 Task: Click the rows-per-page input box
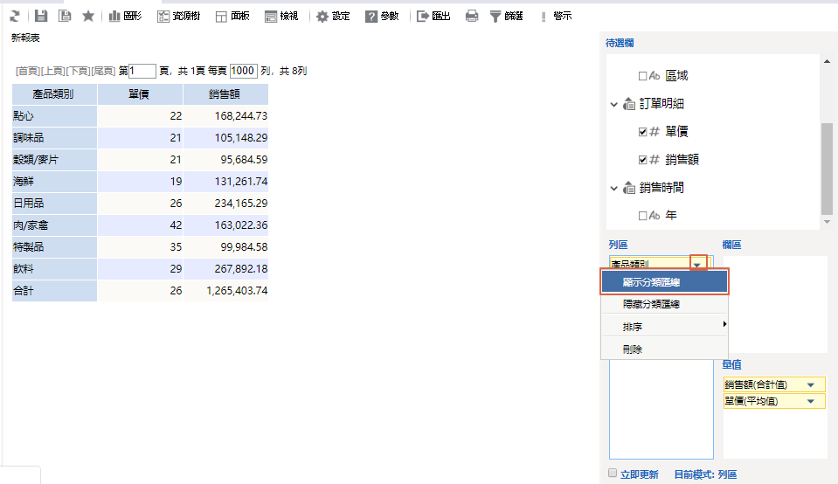coord(243,71)
